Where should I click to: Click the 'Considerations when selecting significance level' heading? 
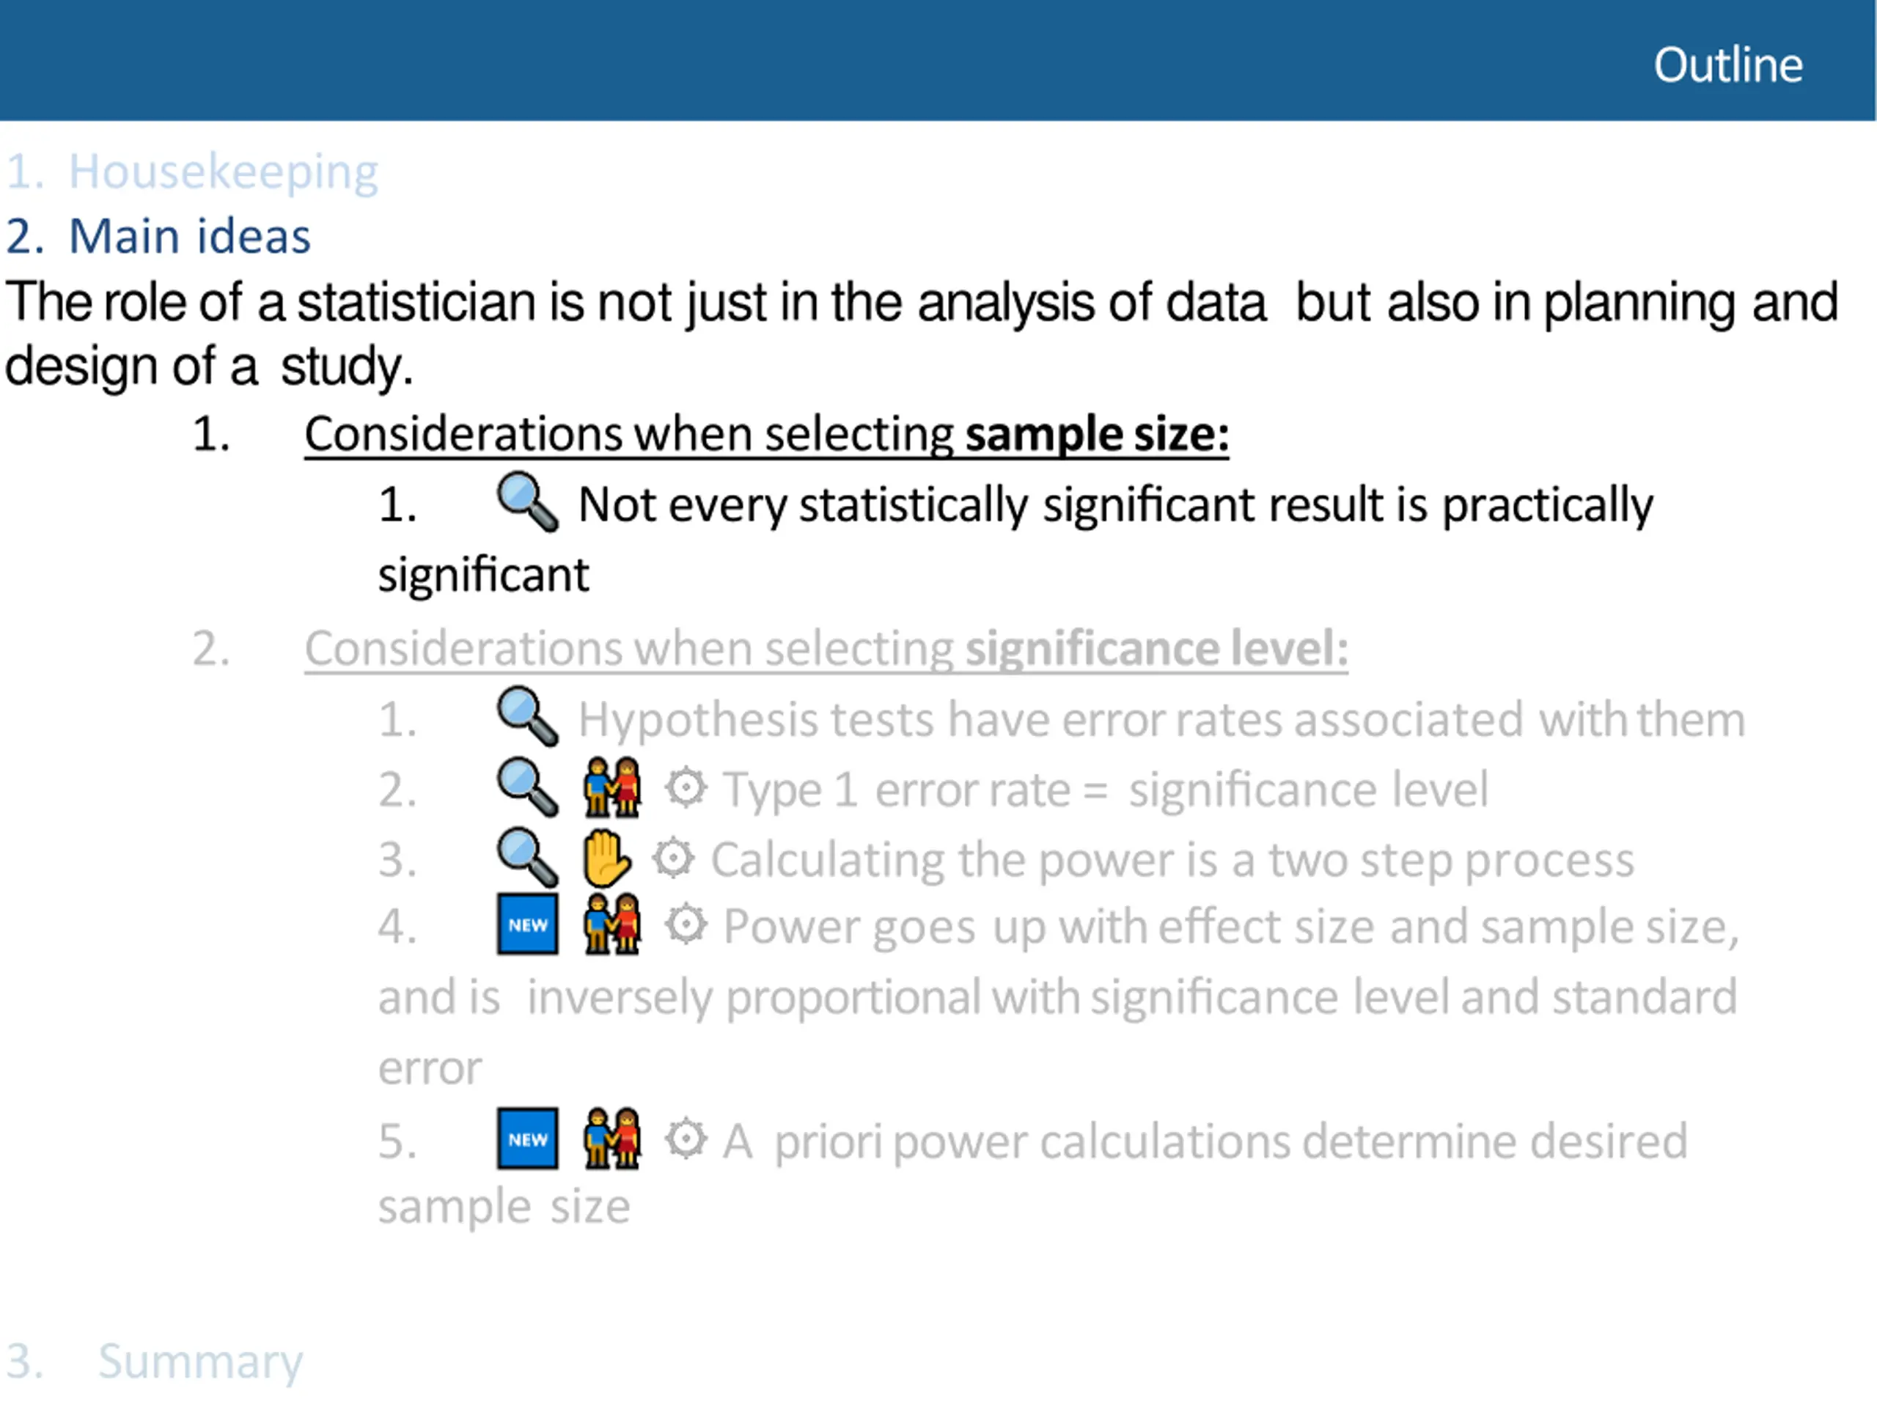click(826, 650)
